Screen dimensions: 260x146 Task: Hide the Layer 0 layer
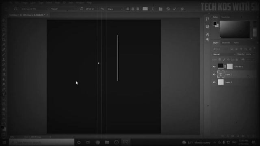[x=214, y=82]
